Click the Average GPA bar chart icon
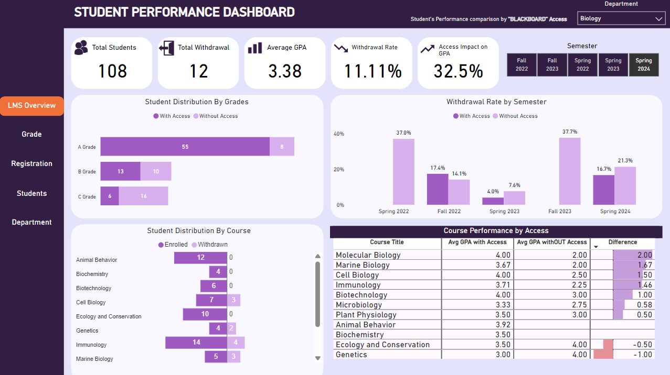 point(255,48)
